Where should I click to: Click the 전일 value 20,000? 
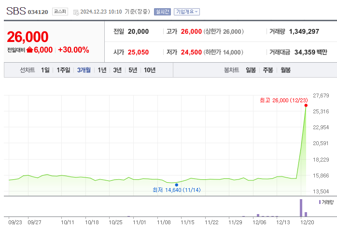pos(138,31)
